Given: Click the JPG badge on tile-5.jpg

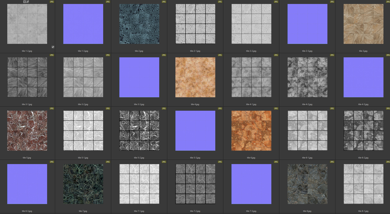Looking at the screenshot, I should coord(52,109).
